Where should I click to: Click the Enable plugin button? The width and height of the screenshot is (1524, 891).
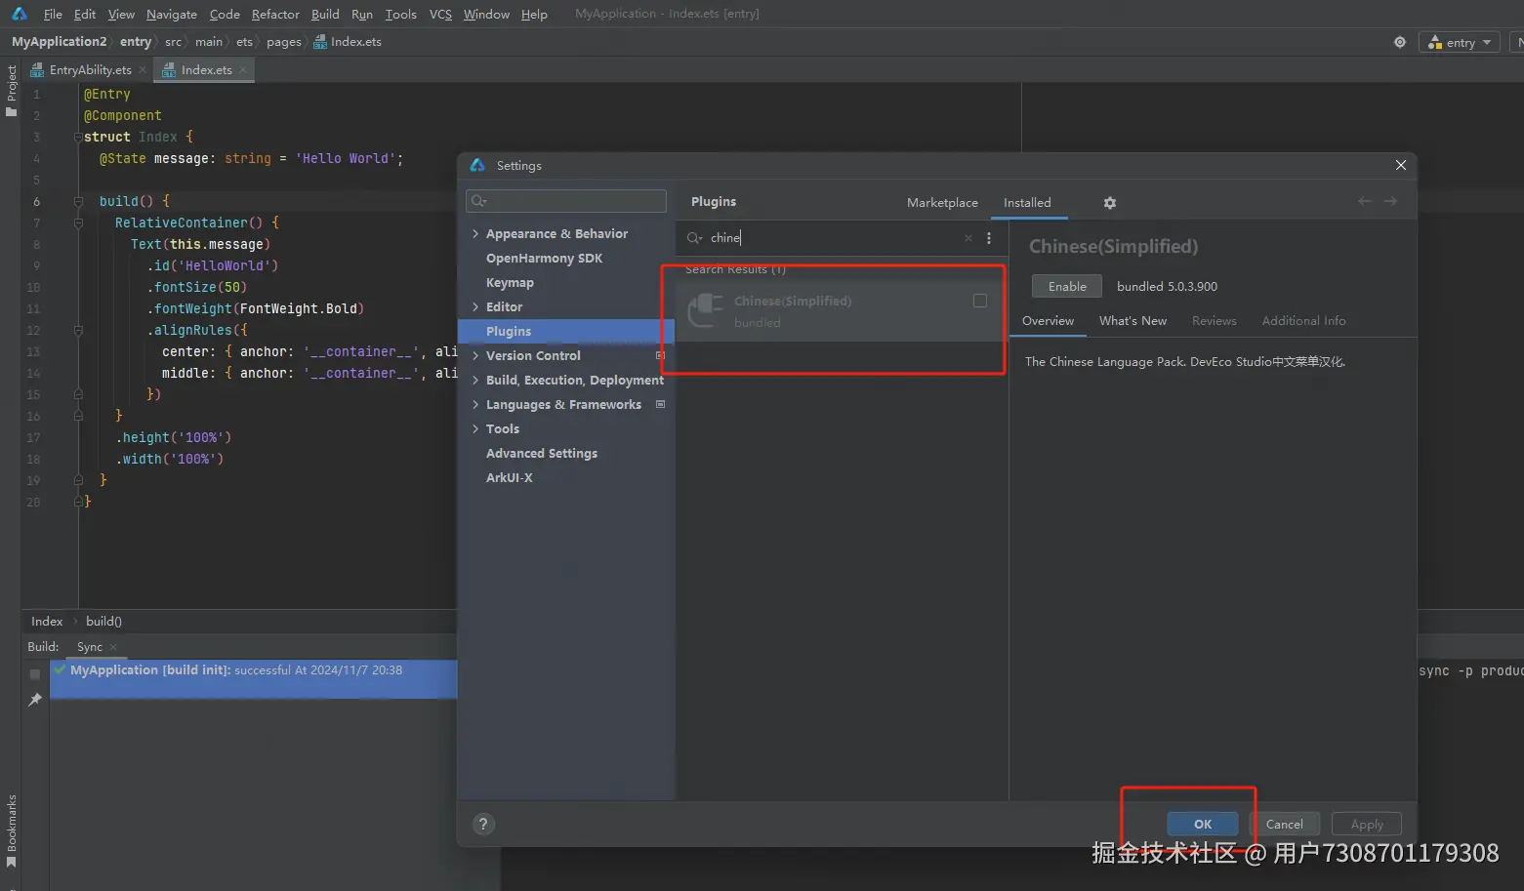point(1067,286)
